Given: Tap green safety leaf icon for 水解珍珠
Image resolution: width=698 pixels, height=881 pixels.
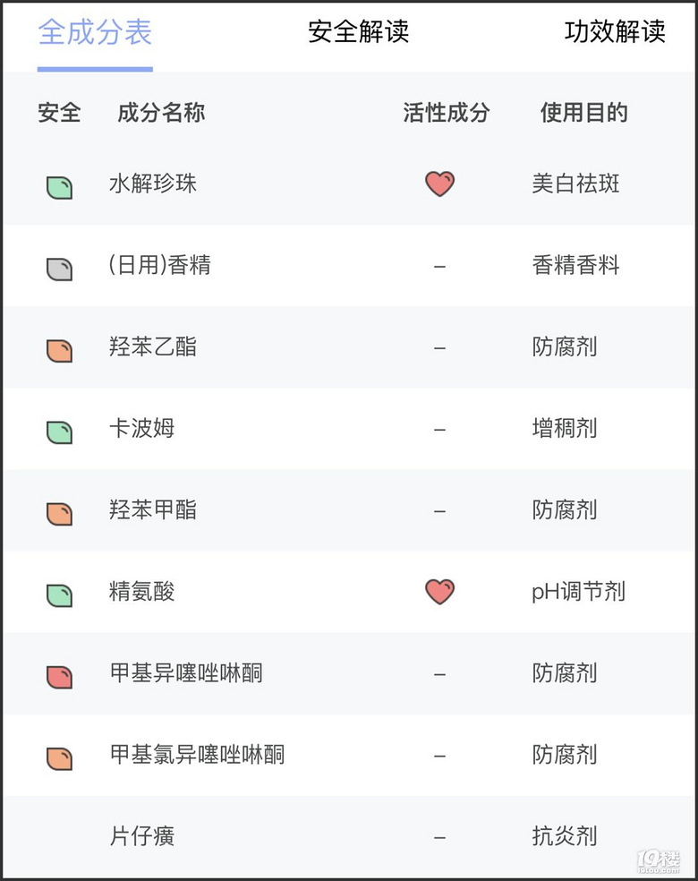Looking at the screenshot, I should coord(59,187).
